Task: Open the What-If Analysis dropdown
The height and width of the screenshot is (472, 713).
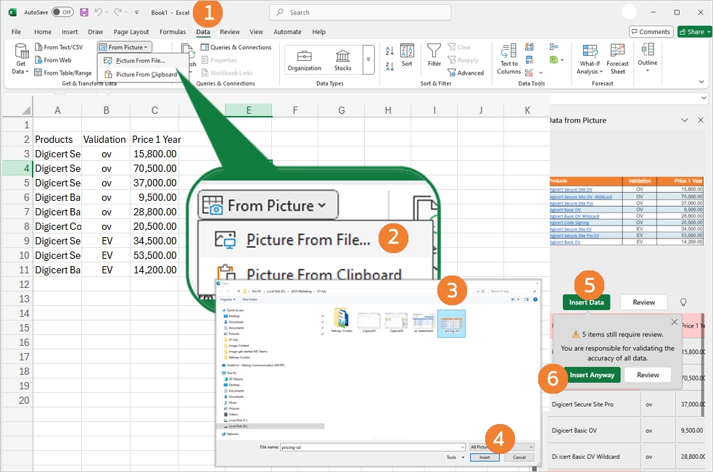Action: (590, 59)
